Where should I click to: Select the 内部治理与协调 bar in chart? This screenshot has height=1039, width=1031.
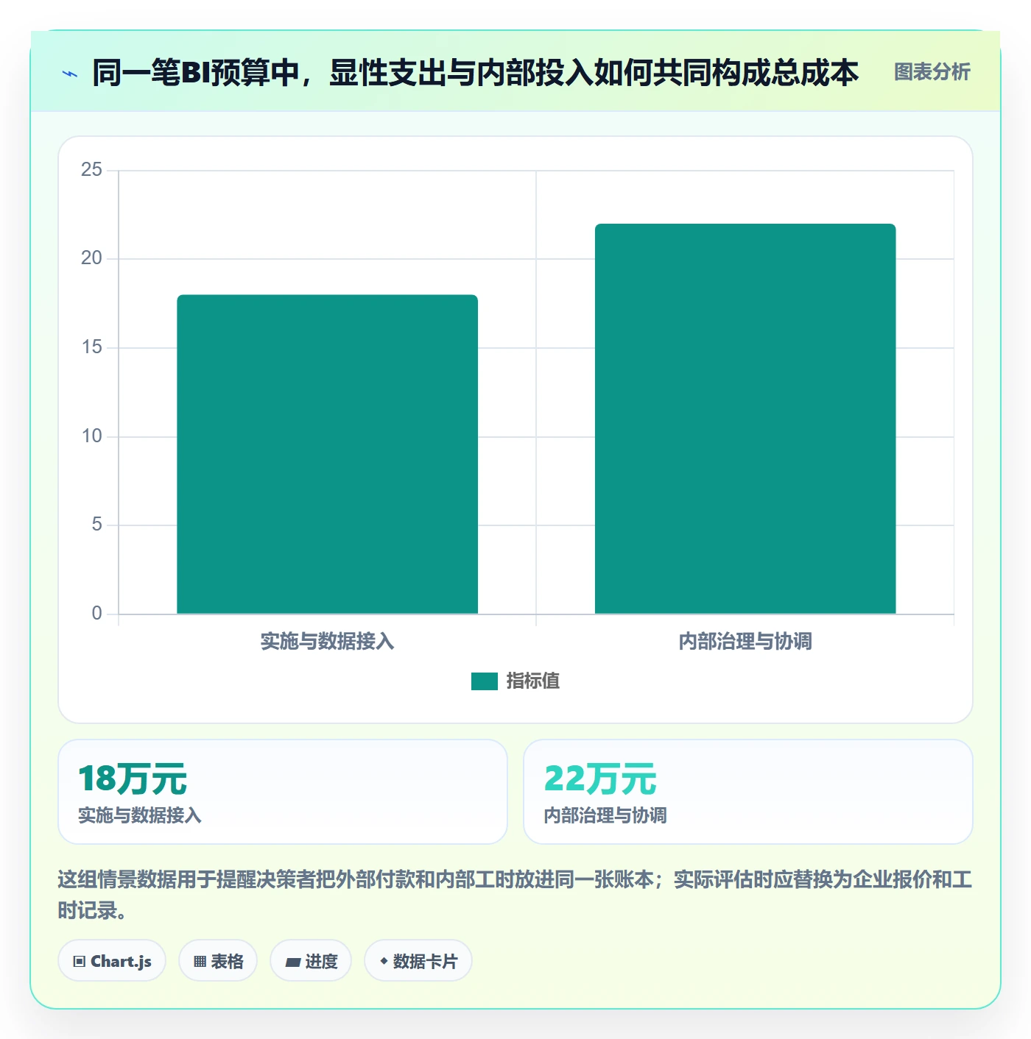(745, 419)
